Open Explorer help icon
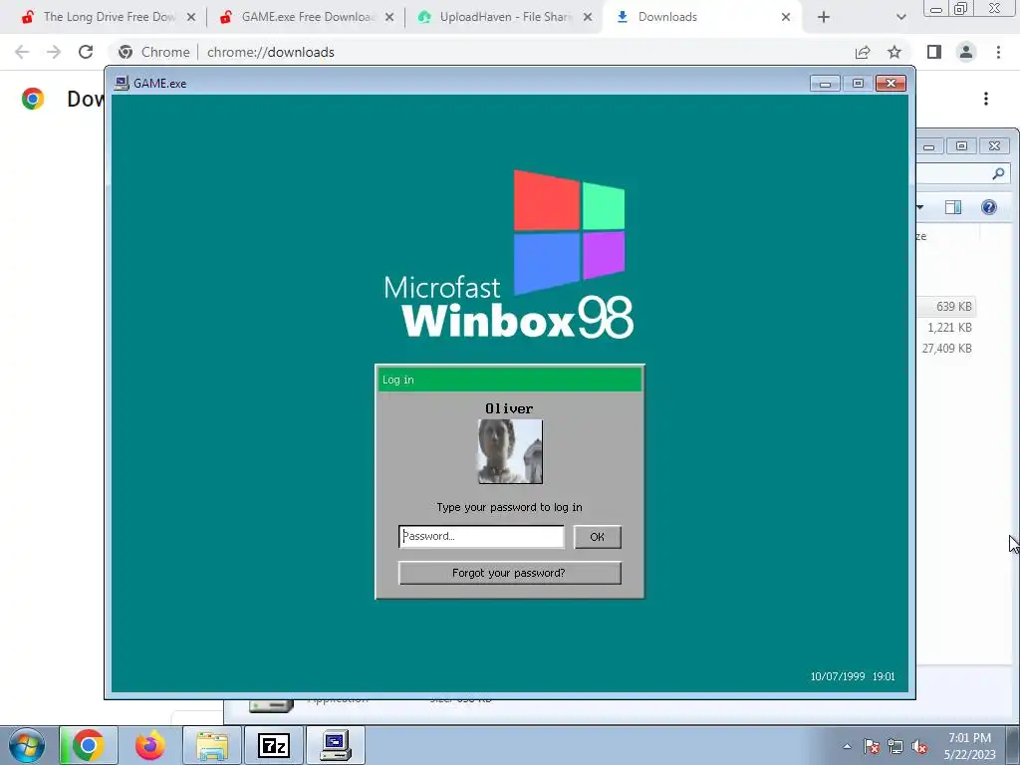The image size is (1020, 765). pyautogui.click(x=989, y=207)
